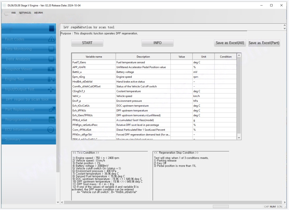Open Part Replacement icon in sidebar

(51, 109)
